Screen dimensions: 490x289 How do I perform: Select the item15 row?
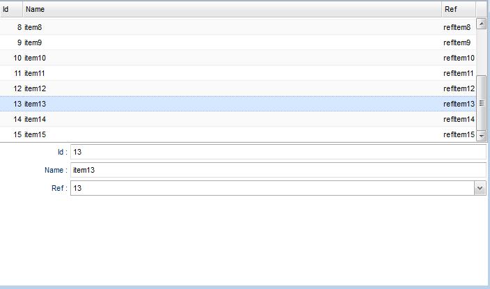(x=238, y=134)
